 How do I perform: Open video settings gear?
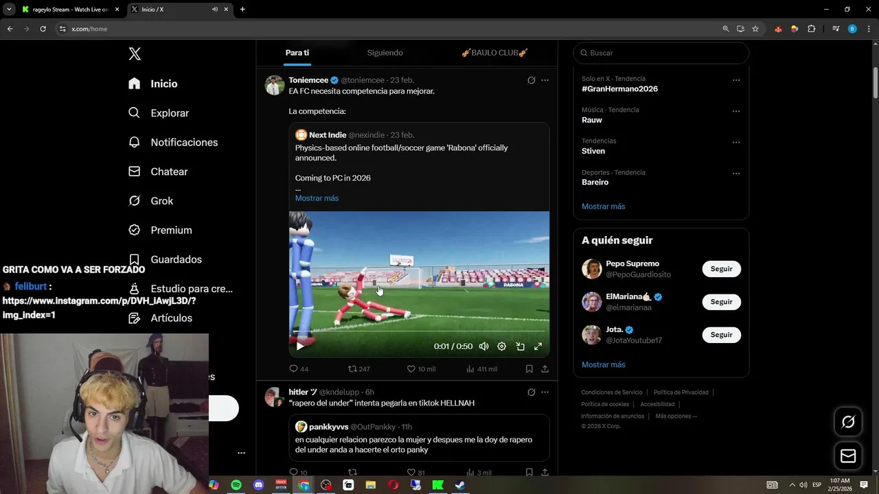click(x=502, y=346)
